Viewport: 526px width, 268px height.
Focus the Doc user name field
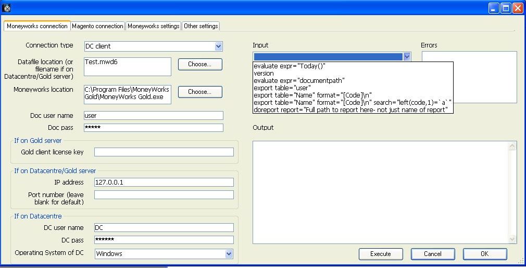[x=153, y=116]
